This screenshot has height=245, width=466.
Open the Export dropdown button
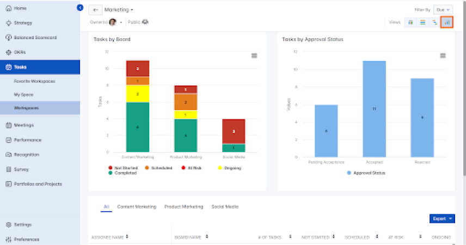click(x=442, y=218)
